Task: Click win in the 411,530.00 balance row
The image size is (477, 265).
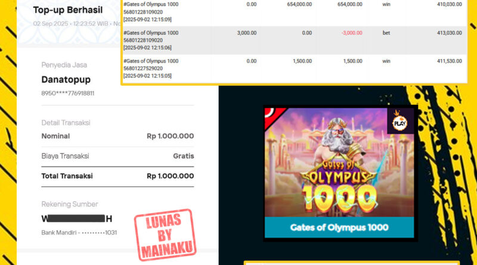Action: coord(386,61)
